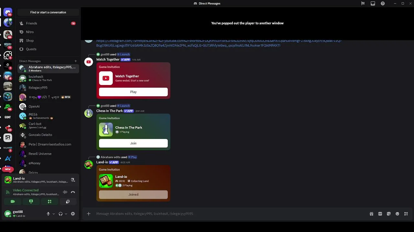Open the GIF picker icon
This screenshot has height=232, width=414.
point(380,214)
